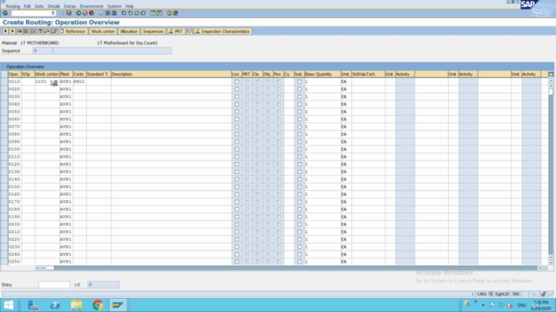The width and height of the screenshot is (556, 312).
Task: Click the yellow Help question mark icon
Action: (169, 13)
